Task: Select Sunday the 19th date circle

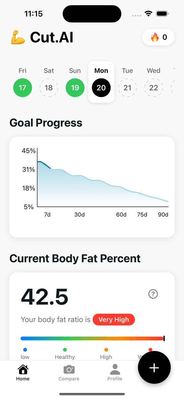Action: (x=75, y=87)
